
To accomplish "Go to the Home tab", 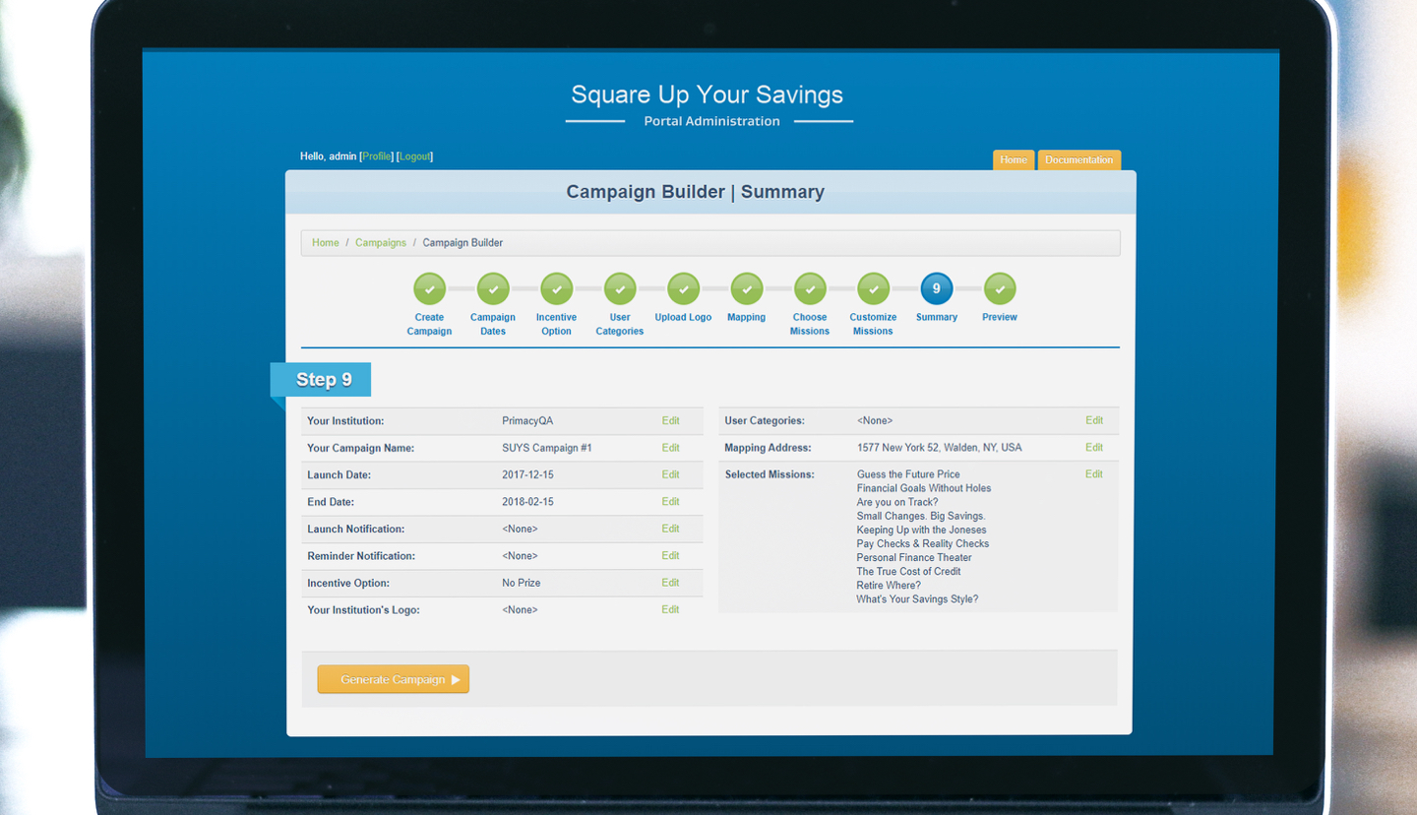I will (1014, 158).
